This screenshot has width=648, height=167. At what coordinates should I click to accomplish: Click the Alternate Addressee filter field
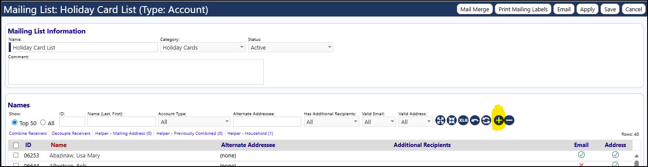[267, 122]
